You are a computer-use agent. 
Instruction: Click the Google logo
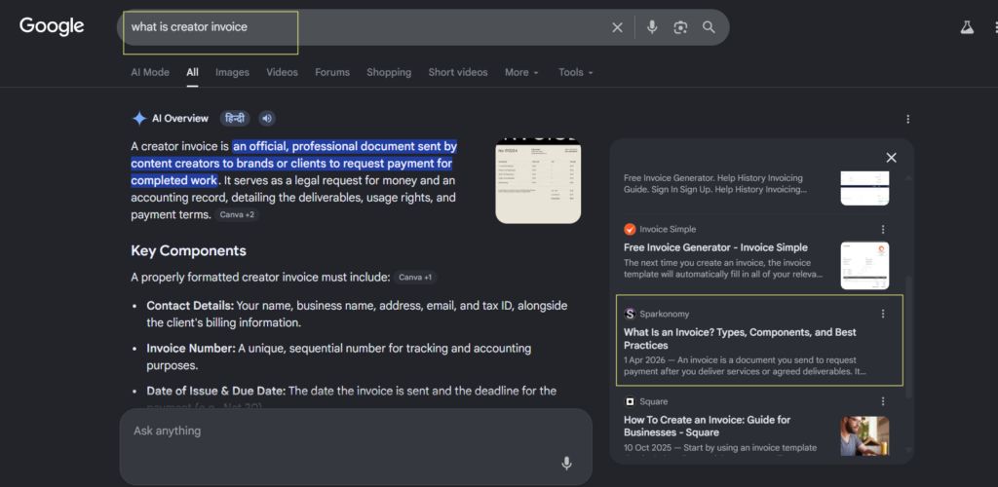52,26
